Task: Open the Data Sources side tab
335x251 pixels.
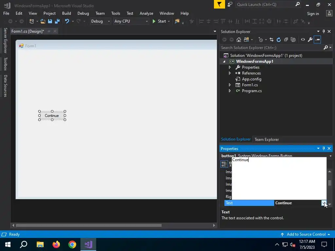Action: pos(5,86)
